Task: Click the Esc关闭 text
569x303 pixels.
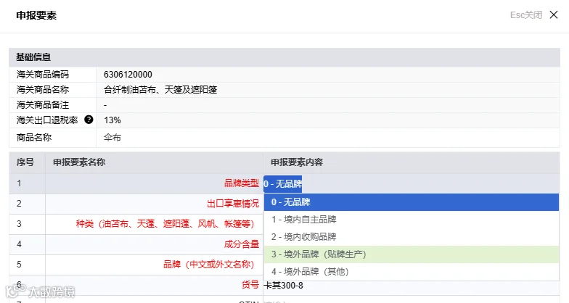Action: click(525, 15)
